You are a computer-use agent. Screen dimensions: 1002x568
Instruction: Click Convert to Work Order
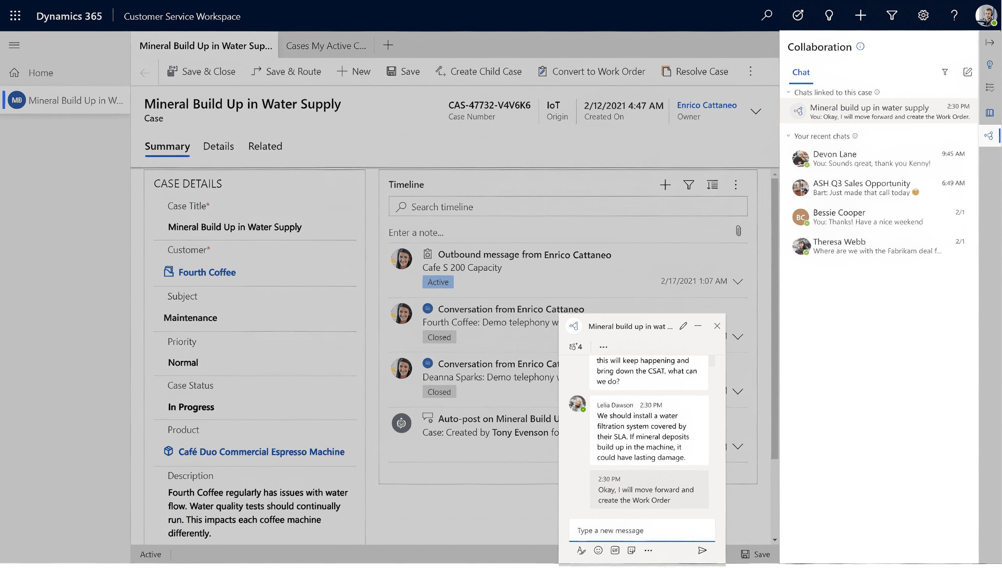point(591,71)
